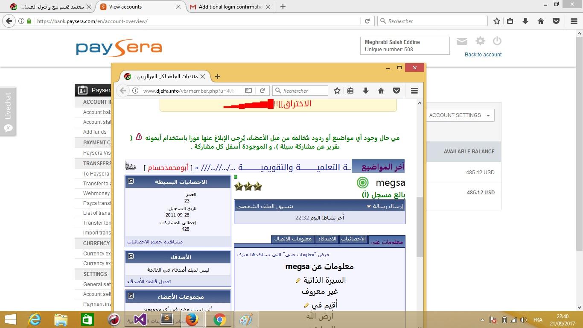Open ACCOUNT SETTINGS dropdown on Paysera
Viewport: 583px width, 328px height.
click(460, 115)
